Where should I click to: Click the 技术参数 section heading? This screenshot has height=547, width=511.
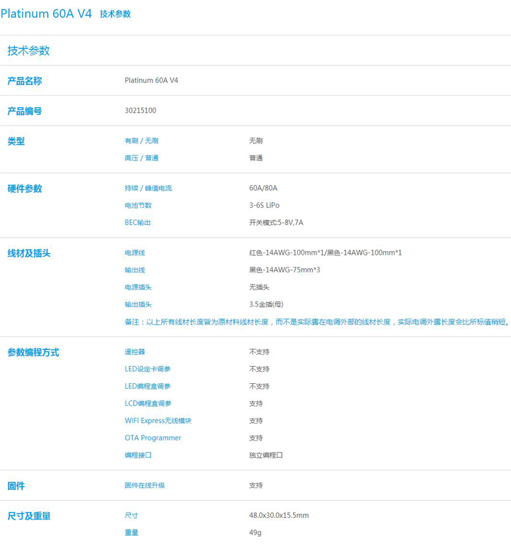click(x=28, y=51)
